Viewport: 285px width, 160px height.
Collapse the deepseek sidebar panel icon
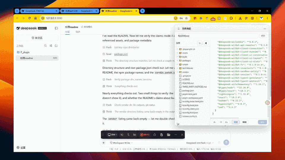[x=56, y=28]
